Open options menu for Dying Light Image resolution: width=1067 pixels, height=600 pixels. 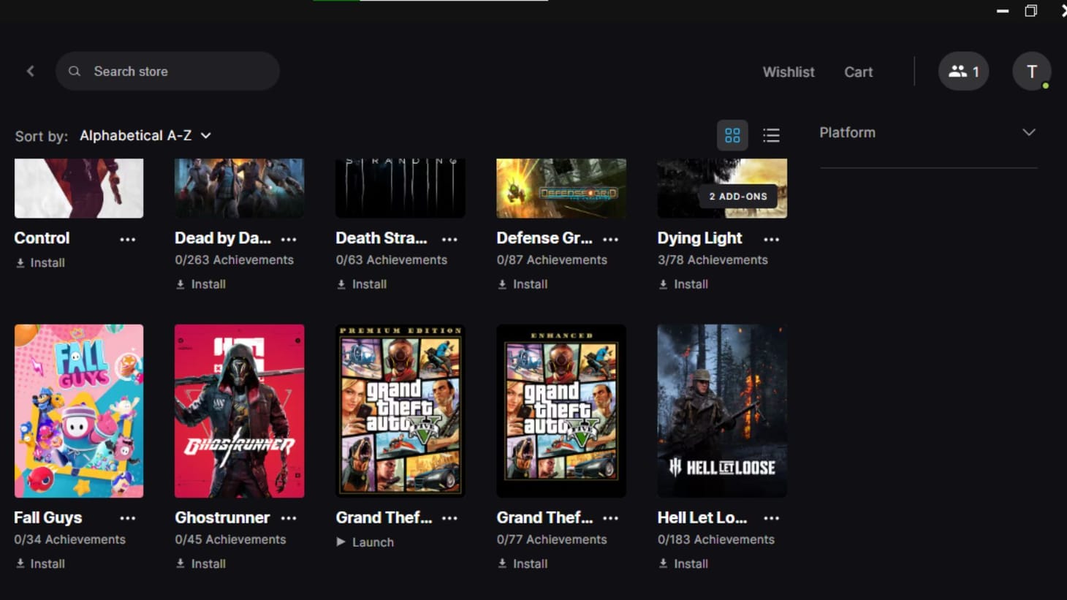tap(771, 238)
